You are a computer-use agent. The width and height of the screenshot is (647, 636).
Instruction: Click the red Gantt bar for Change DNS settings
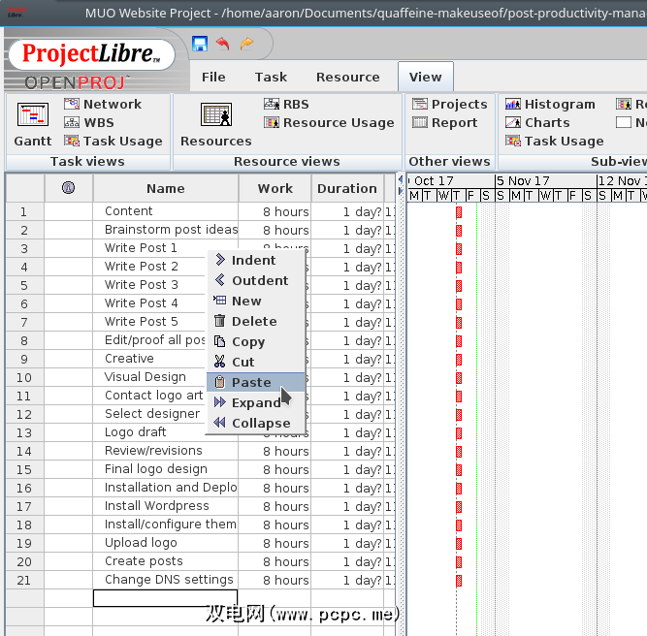459,581
